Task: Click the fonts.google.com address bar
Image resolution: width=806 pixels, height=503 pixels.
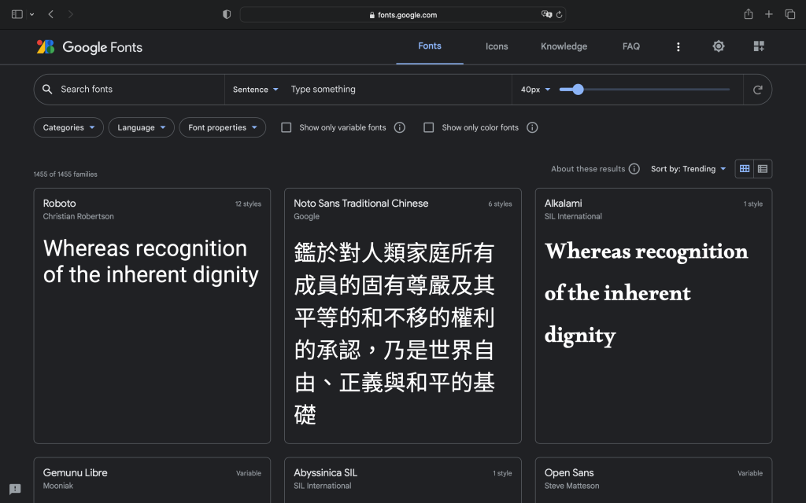Action: pos(403,14)
